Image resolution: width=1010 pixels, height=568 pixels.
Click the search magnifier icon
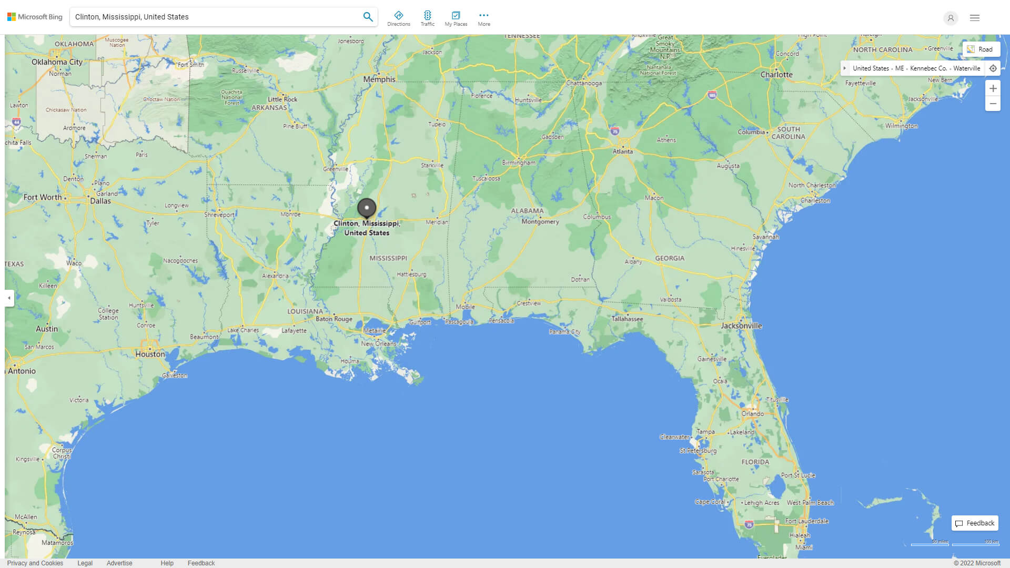tap(368, 16)
